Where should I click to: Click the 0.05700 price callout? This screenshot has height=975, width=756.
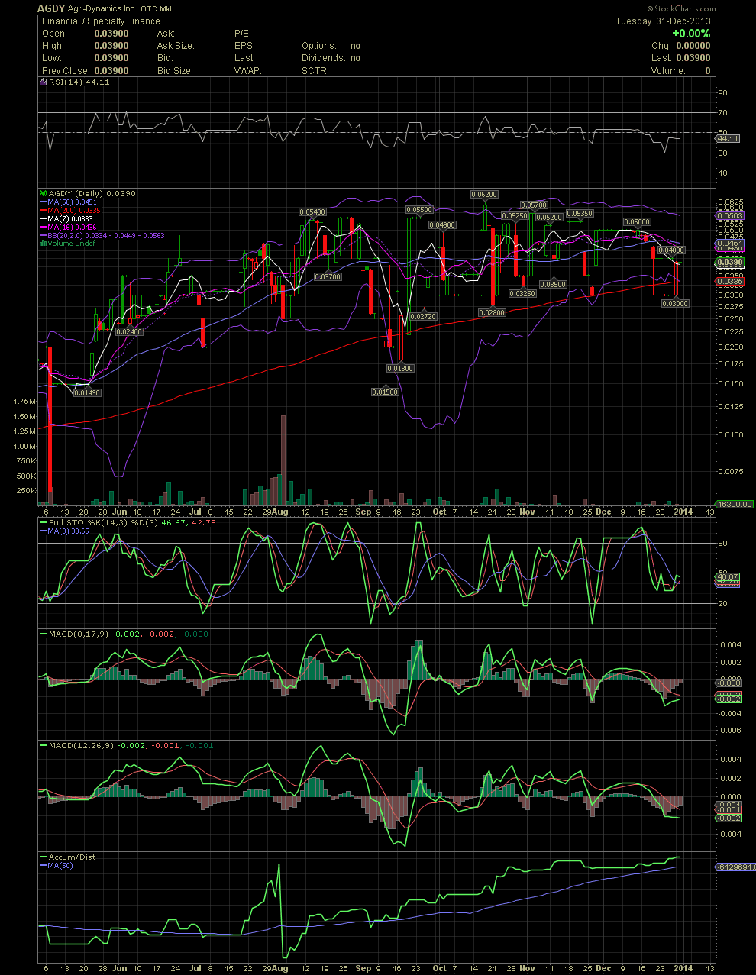pyautogui.click(x=534, y=205)
